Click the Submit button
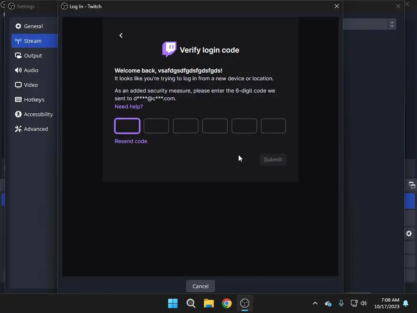Screen dimensions: 417x313 click(273, 159)
